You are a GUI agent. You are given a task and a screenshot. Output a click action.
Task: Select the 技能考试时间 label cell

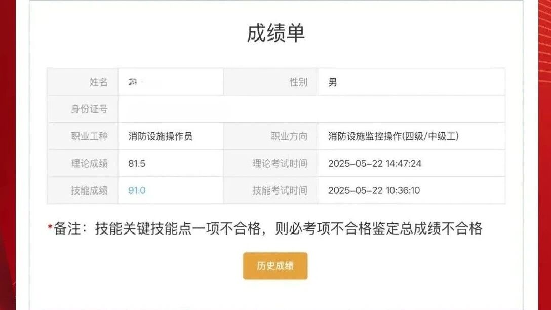click(280, 190)
